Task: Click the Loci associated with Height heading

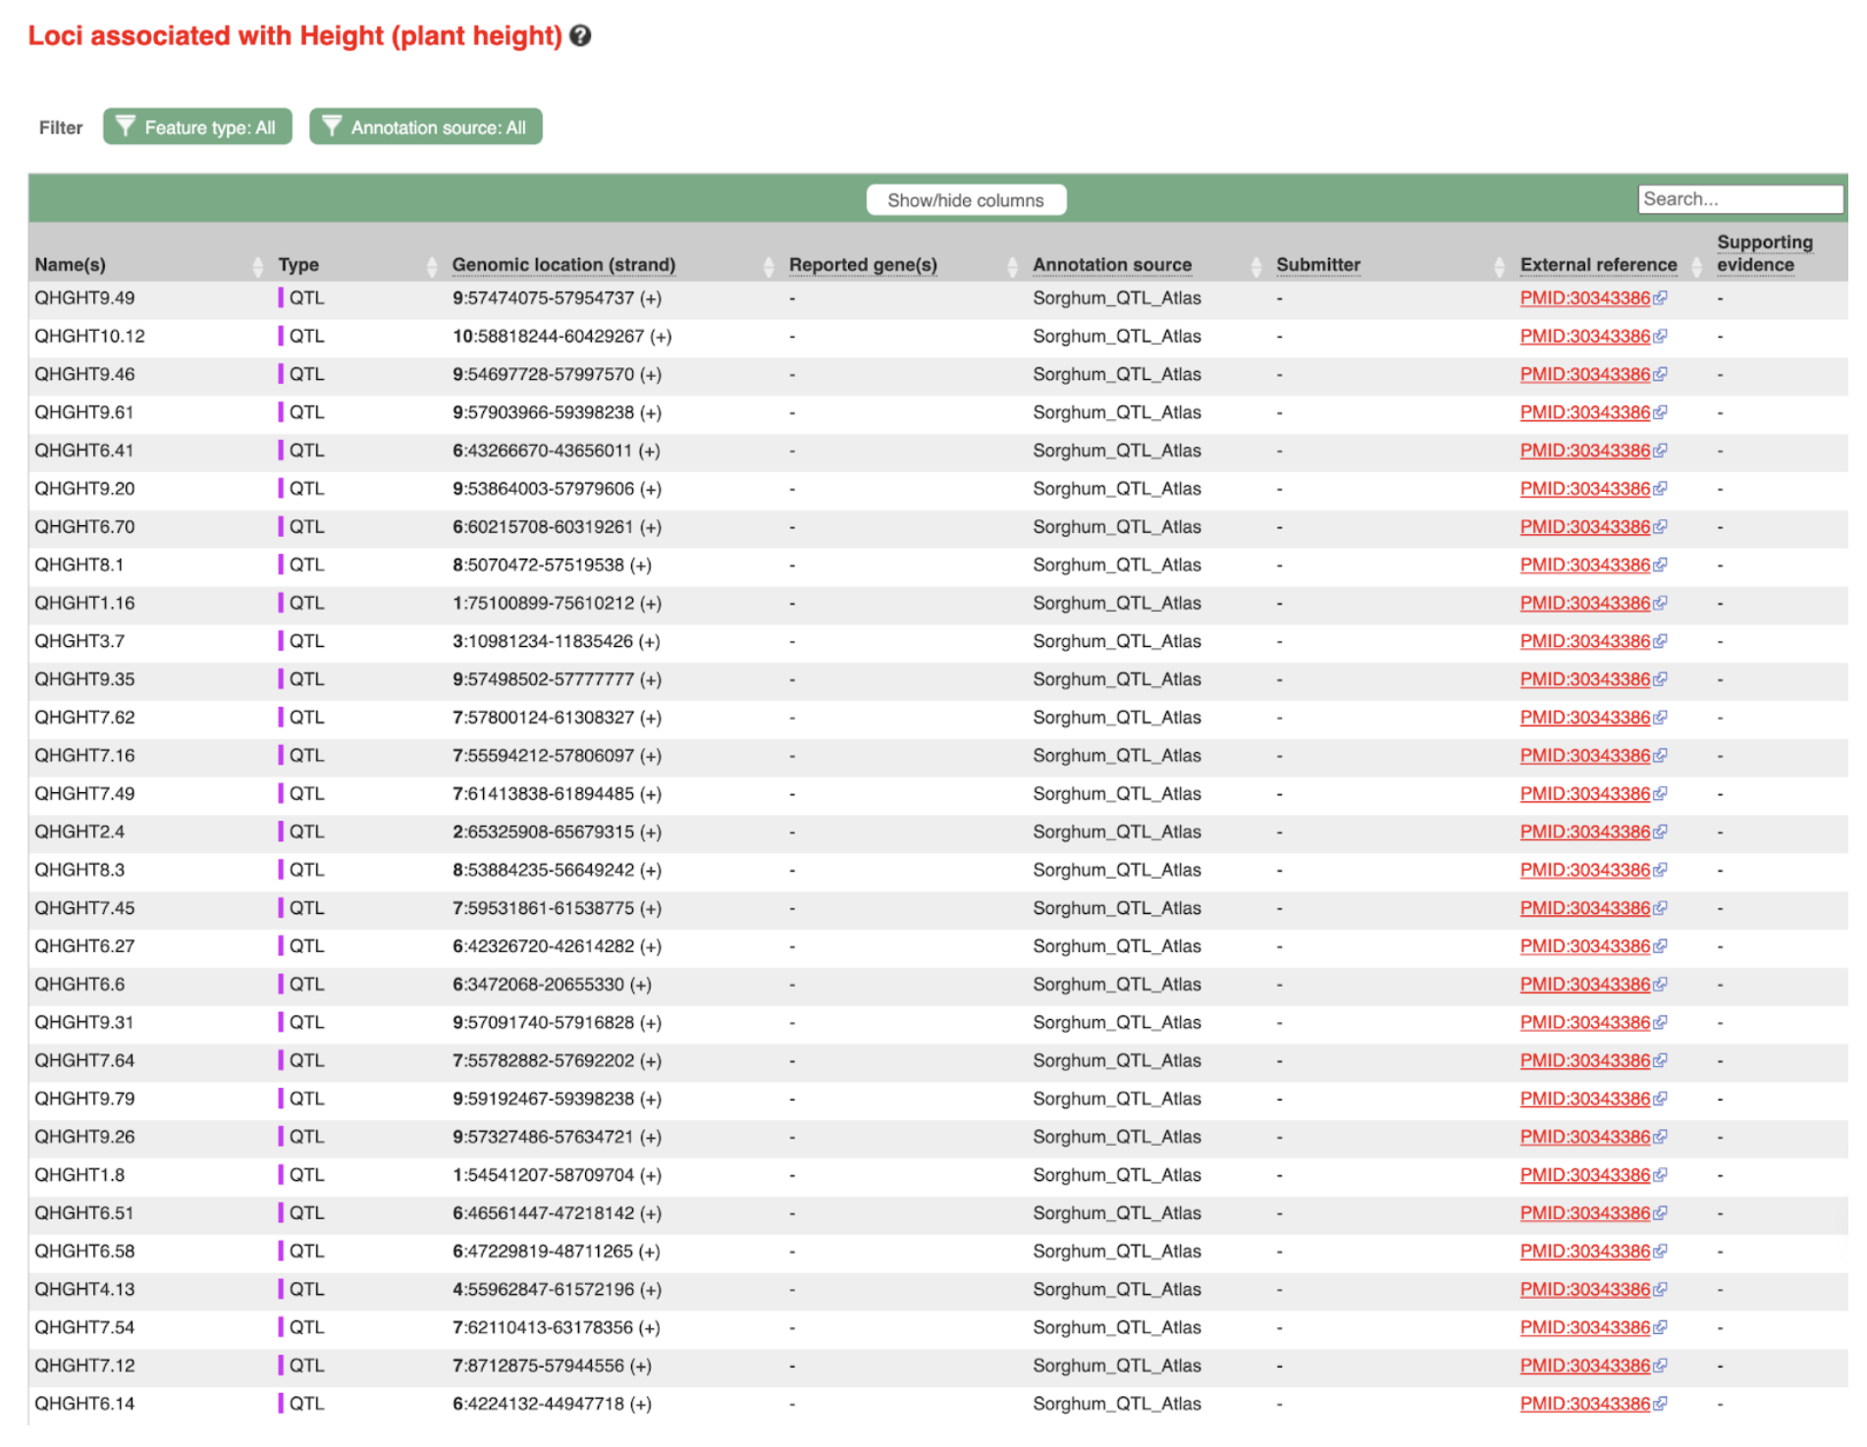Action: coord(296,36)
